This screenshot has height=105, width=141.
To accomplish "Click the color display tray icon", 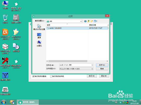I will click(127, 102).
